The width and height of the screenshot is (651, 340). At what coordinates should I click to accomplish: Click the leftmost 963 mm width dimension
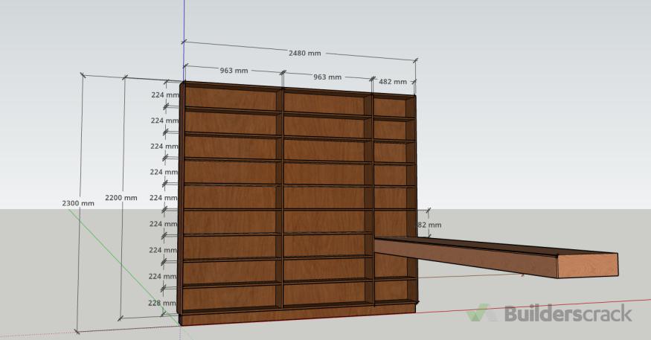234,71
